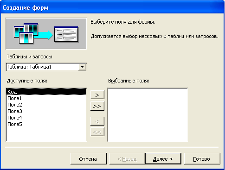Click the Далее > button
225x170 pixels.
pos(163,159)
